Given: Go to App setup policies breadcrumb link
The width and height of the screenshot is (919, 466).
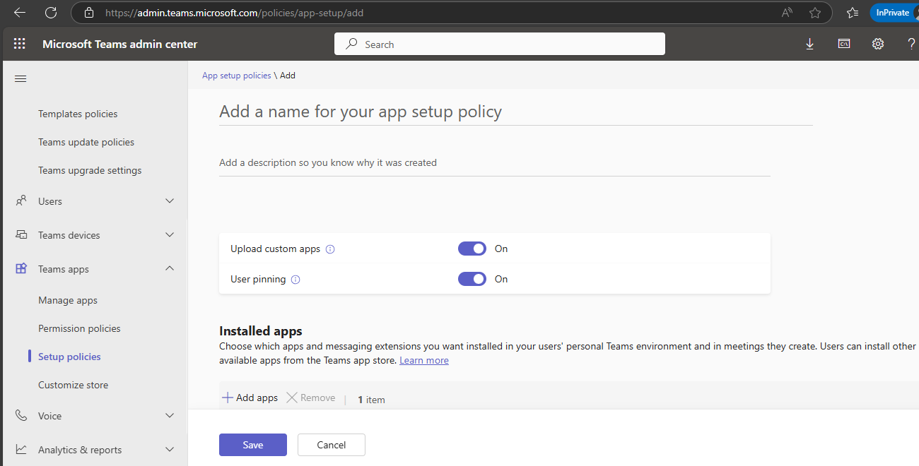Looking at the screenshot, I should coord(237,75).
